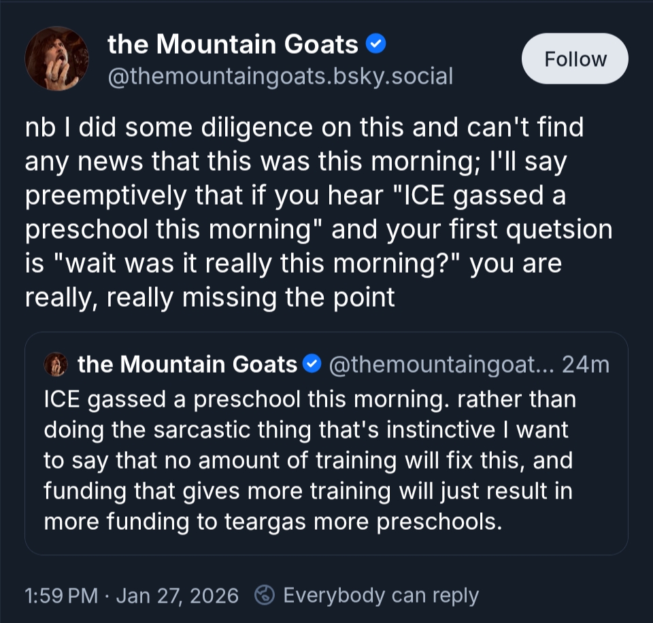Click the main post's "missing the point" line
This screenshot has width=653, height=623.
coord(210,297)
